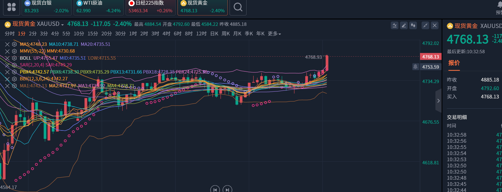Open the 报价 tab in side panel
The height and width of the screenshot is (192, 502).
(x=454, y=63)
